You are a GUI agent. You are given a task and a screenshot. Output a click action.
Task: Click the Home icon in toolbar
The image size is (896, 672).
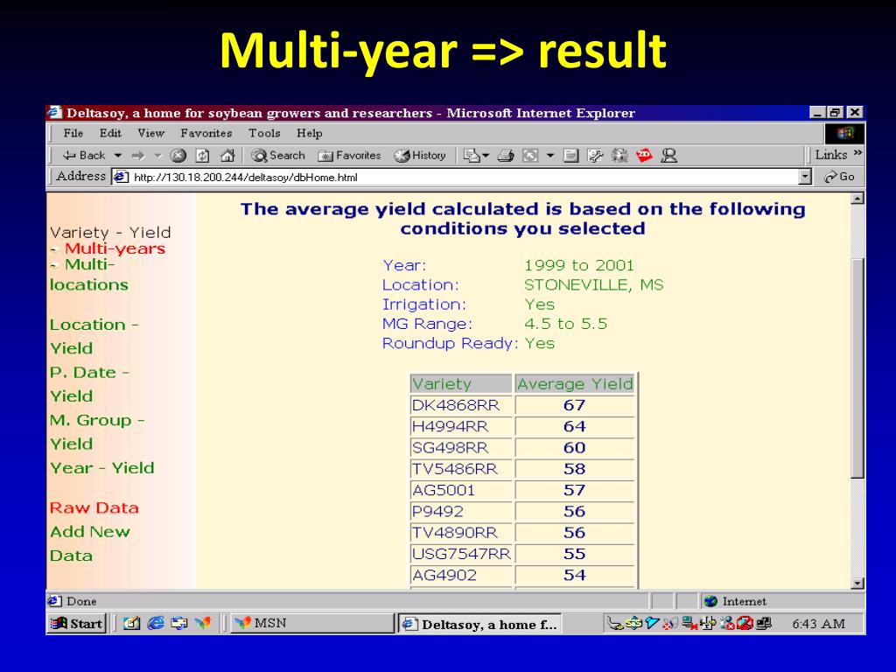pos(227,156)
